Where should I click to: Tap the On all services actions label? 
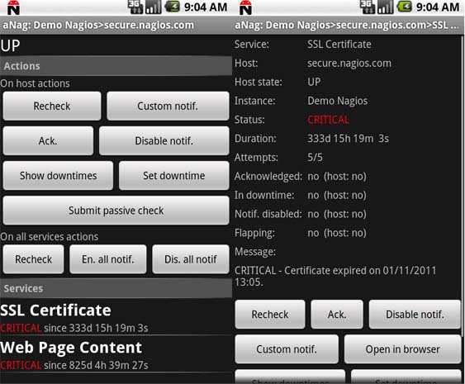click(x=50, y=237)
